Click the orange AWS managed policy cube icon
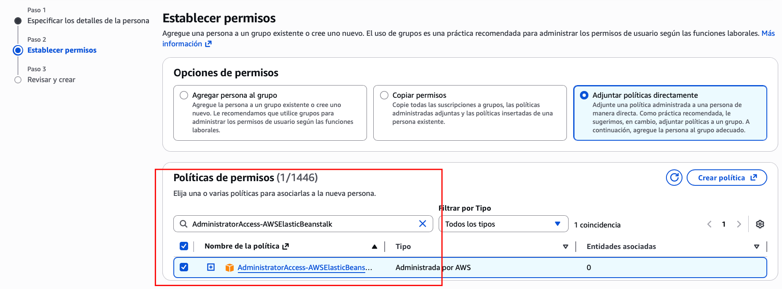This screenshot has height=289, width=782. coord(229,268)
